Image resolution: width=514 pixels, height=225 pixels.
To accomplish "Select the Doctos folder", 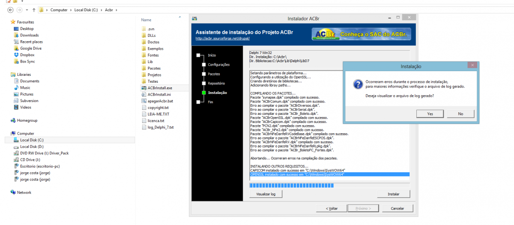I will (153, 42).
